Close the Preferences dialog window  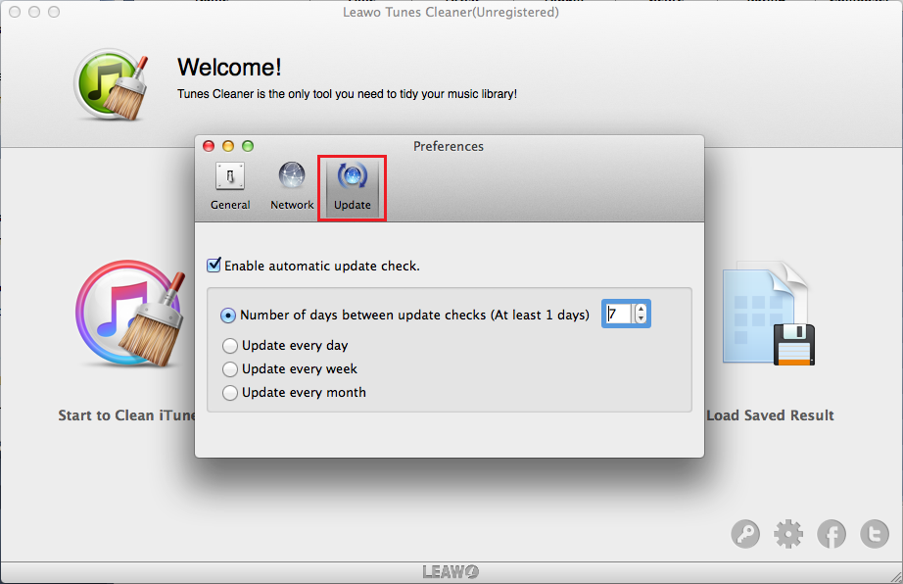pyautogui.click(x=209, y=146)
